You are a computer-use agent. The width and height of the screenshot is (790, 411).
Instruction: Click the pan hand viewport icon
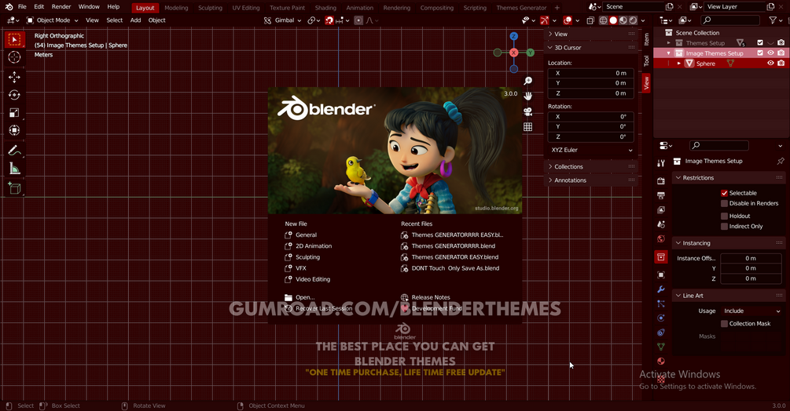[x=527, y=96]
